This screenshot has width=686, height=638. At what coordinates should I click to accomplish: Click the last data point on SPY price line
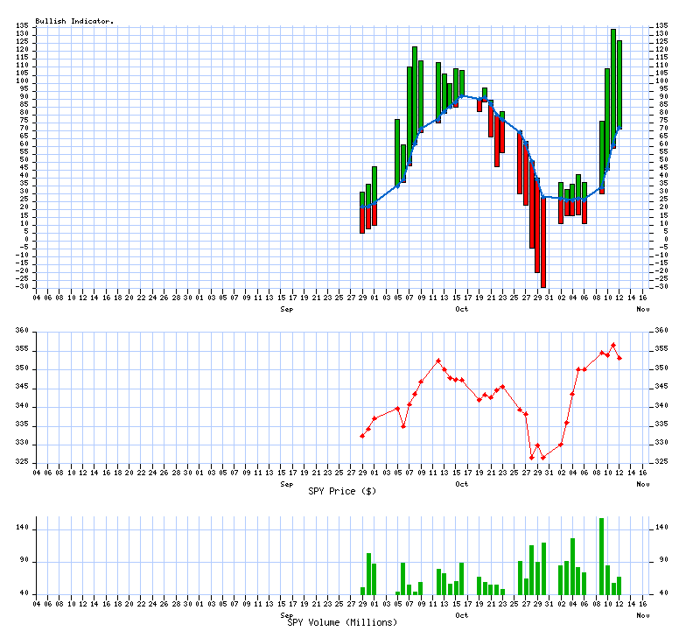619,358
